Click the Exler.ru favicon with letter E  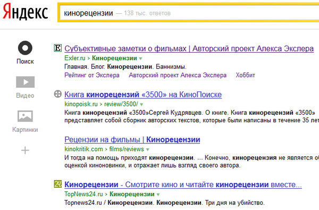(x=58, y=48)
